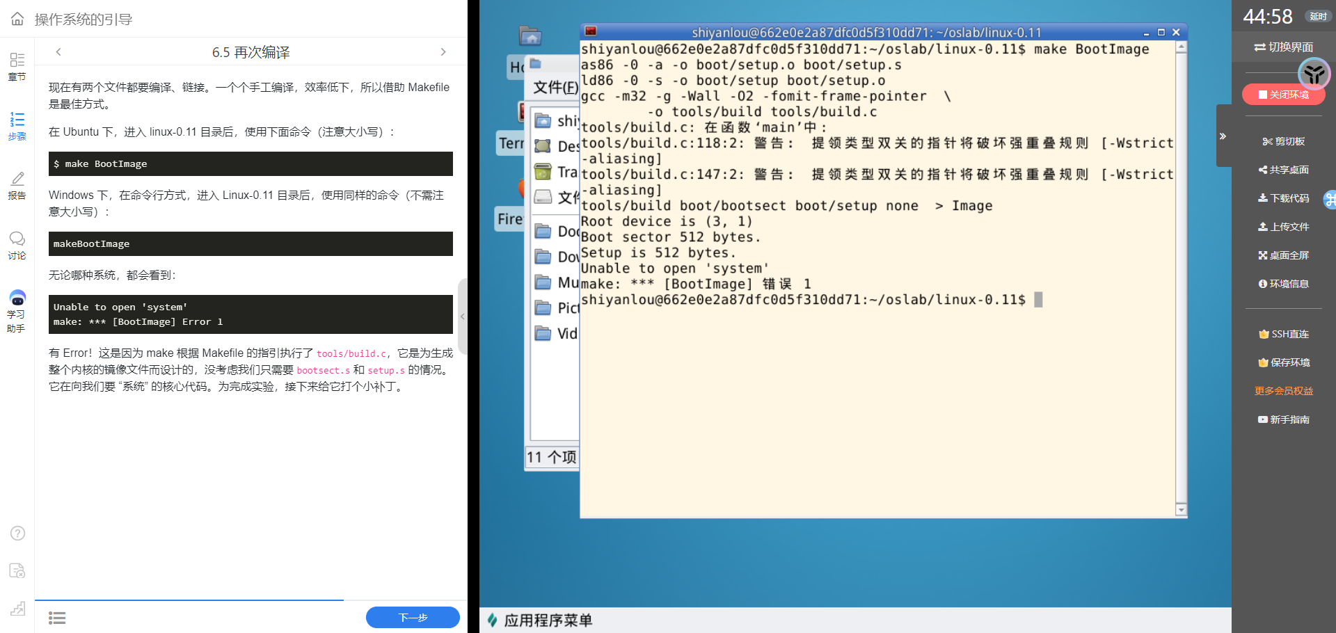Viewport: 1336px width, 633px height.
Task: Open the 章节 chapters sidebar icon
Action: tap(17, 66)
